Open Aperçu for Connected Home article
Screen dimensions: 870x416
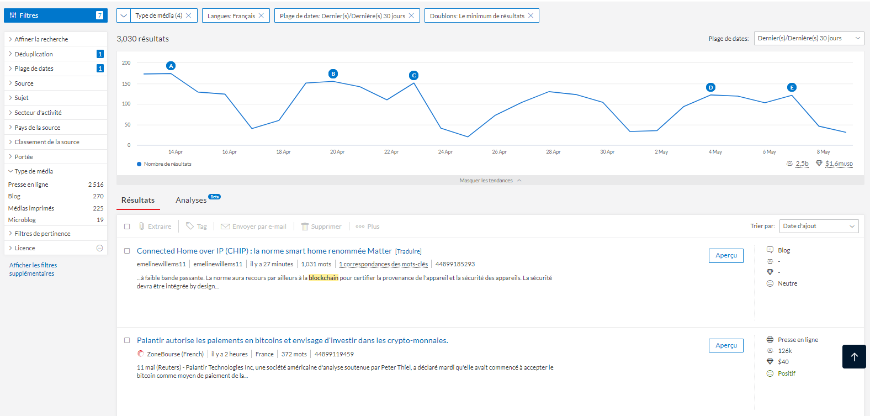[726, 255]
